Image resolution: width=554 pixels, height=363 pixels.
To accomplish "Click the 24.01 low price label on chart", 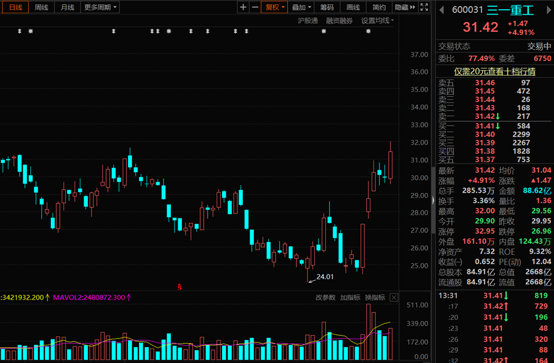I will tap(325, 277).
